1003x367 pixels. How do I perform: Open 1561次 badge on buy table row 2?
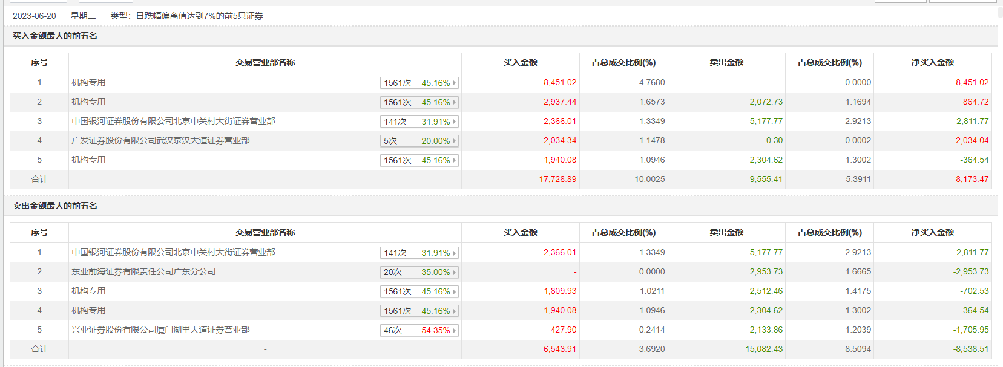pos(419,102)
